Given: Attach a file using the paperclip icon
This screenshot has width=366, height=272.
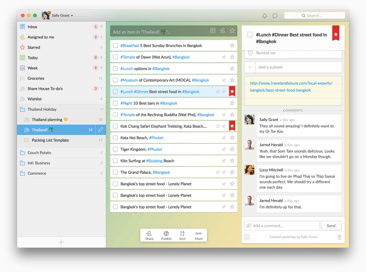Looking at the screenshot, I should point(248,226).
